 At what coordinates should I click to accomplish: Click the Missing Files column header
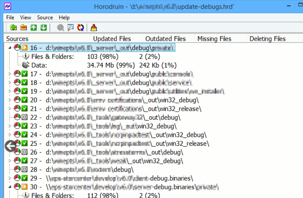[214, 39]
